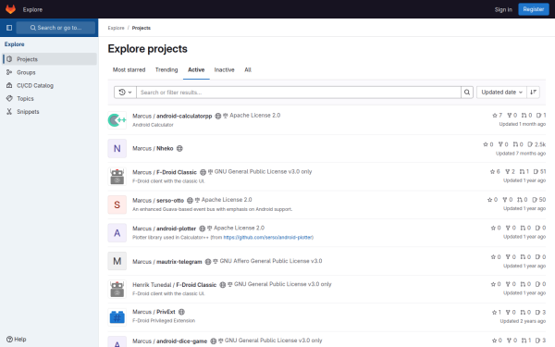Focus the 'Search or filter results' field
Screen dimensions: 555x347
pos(299,92)
